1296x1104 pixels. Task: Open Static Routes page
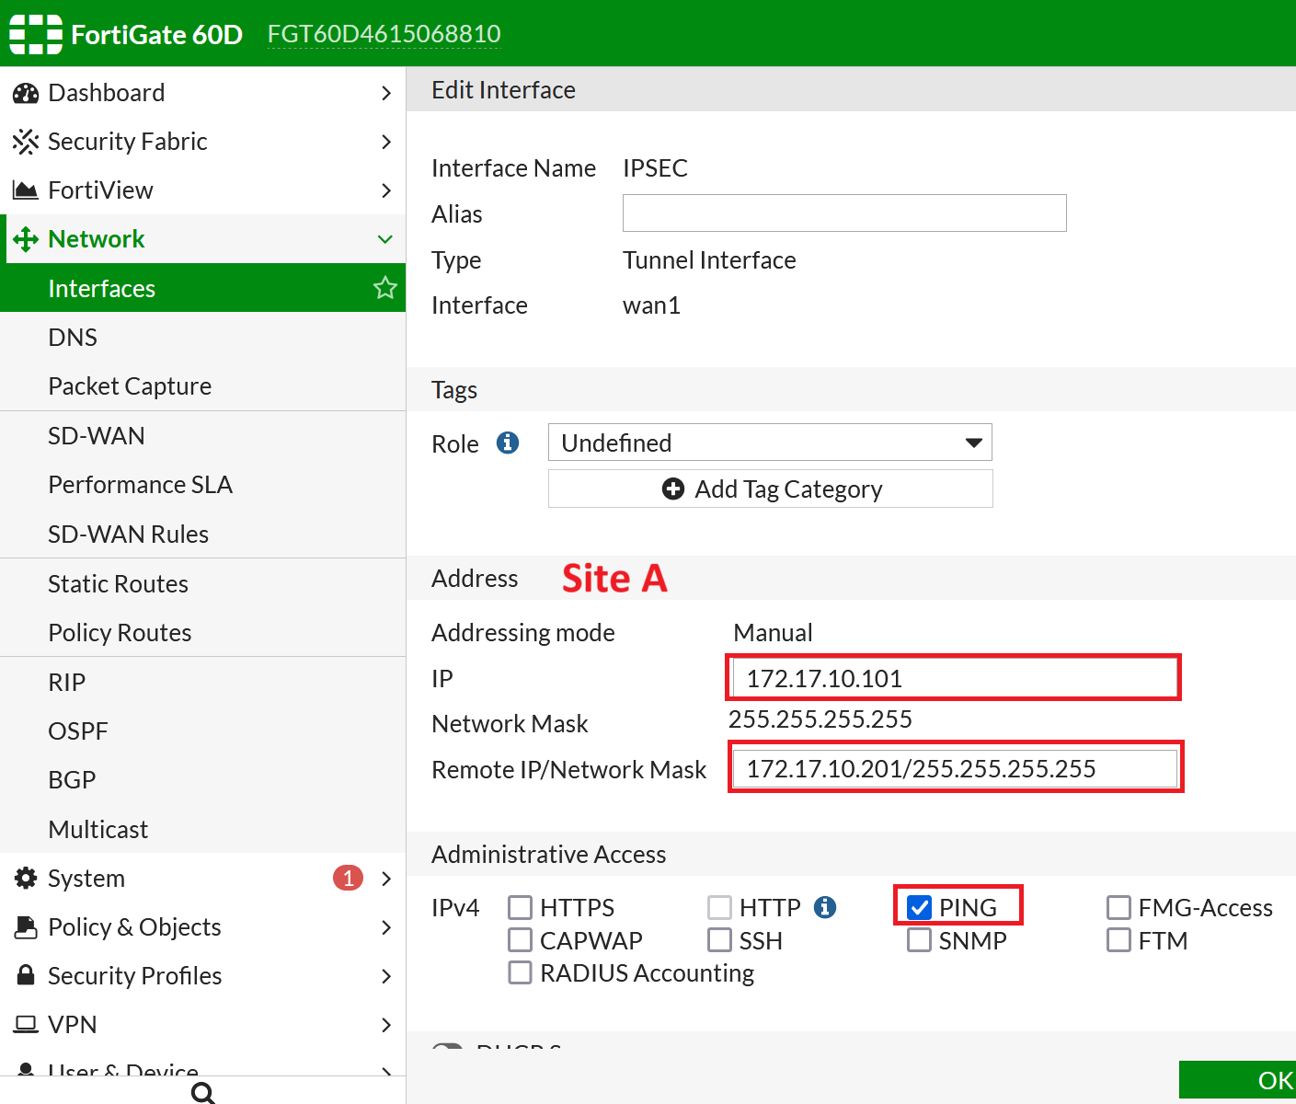pos(202,583)
